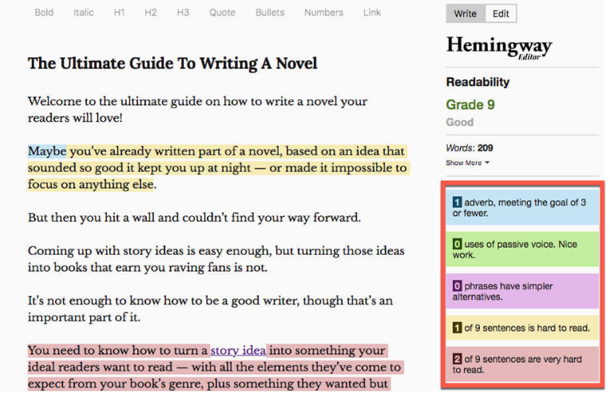Apply H3 heading style
This screenshot has height=404, width=610.
(183, 13)
